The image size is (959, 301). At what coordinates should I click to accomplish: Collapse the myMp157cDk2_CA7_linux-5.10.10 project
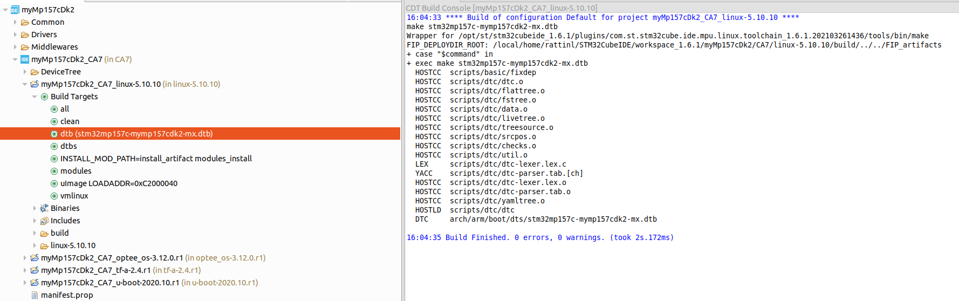point(25,84)
